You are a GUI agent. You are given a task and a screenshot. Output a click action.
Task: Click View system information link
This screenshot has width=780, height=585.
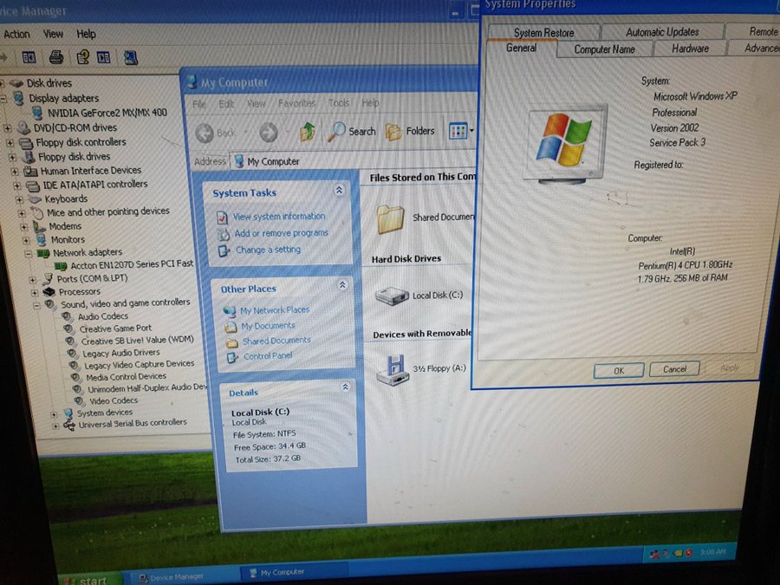coord(278,217)
